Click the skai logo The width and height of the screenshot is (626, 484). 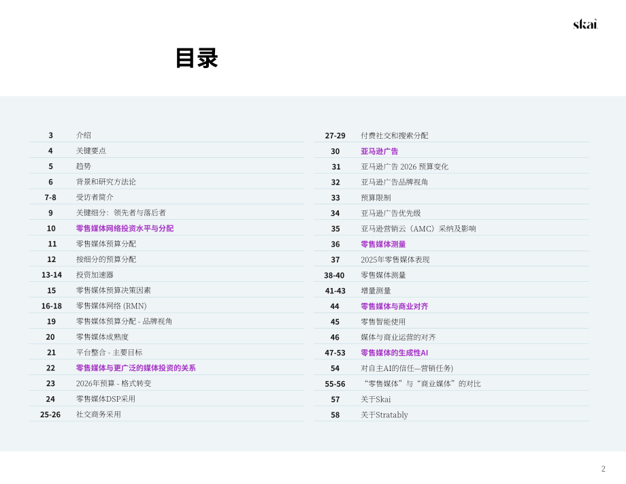[x=585, y=24]
